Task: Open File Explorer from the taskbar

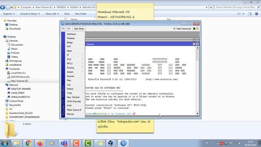Action: coord(16,143)
